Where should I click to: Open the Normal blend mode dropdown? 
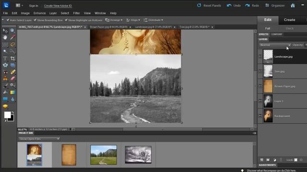(275, 45)
